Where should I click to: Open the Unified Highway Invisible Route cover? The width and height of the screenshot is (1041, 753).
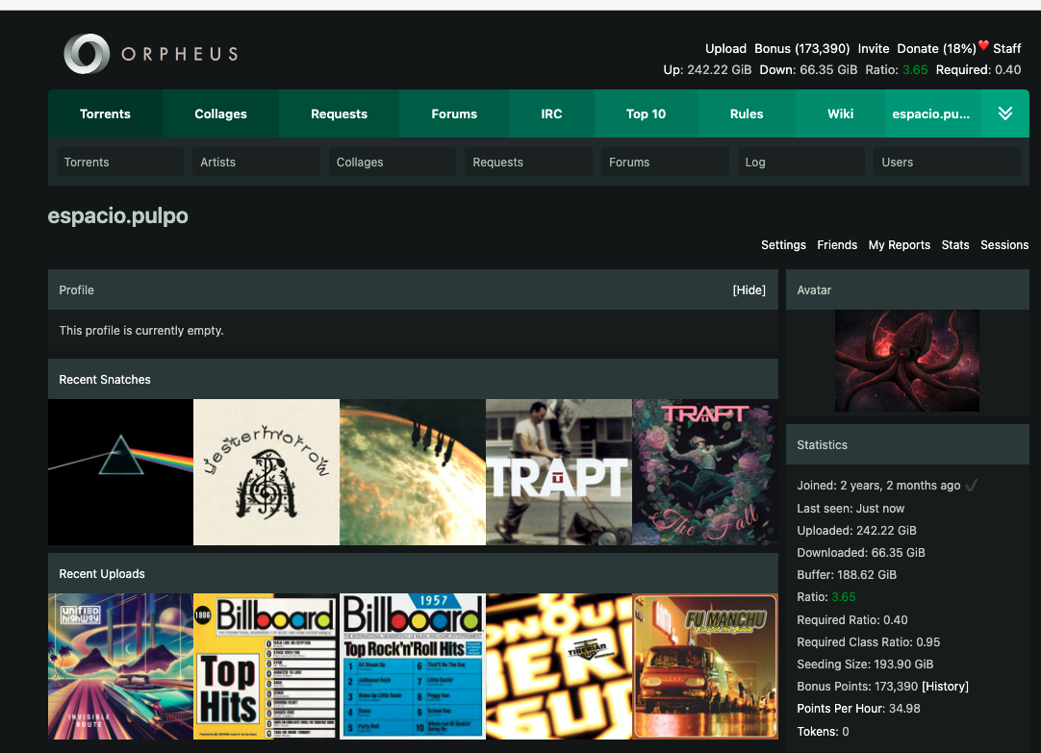[120, 666]
